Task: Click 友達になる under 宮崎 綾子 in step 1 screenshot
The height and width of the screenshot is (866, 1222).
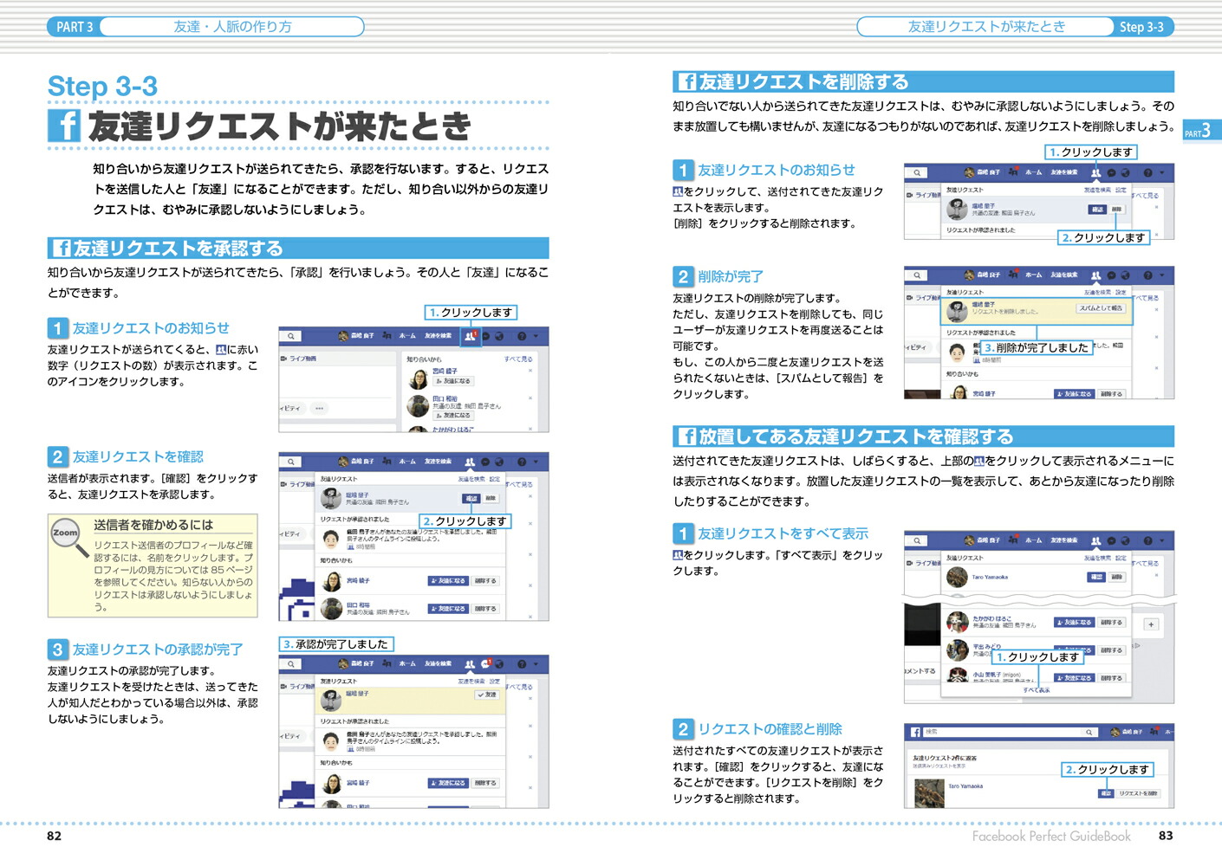Action: [x=453, y=381]
